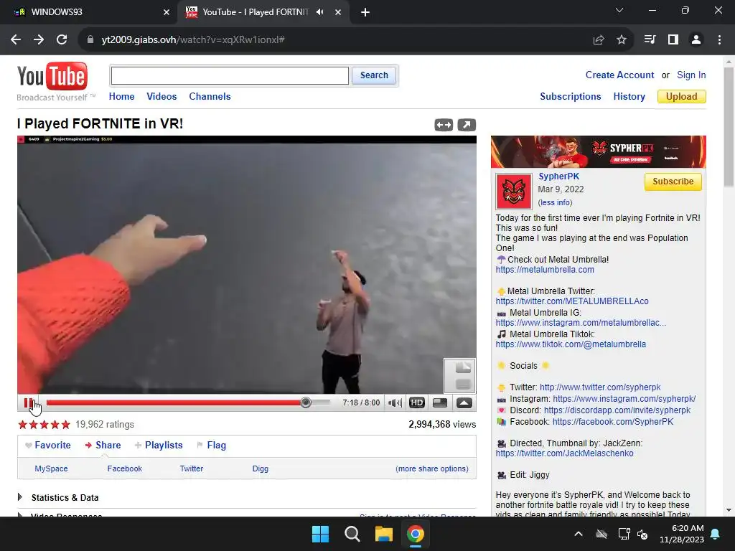The width and height of the screenshot is (735, 551).
Task: Pause the video with the red pause button
Action: (29, 403)
